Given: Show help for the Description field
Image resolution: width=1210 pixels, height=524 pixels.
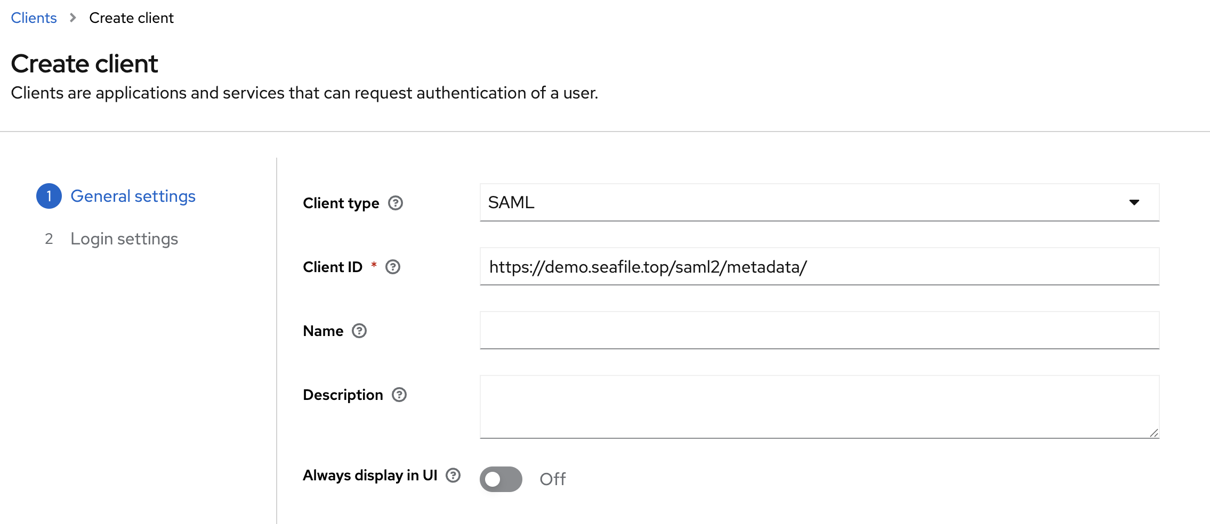Looking at the screenshot, I should pyautogui.click(x=399, y=395).
